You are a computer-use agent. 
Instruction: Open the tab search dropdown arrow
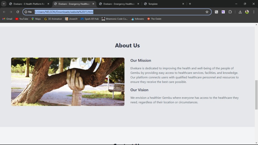4,4
